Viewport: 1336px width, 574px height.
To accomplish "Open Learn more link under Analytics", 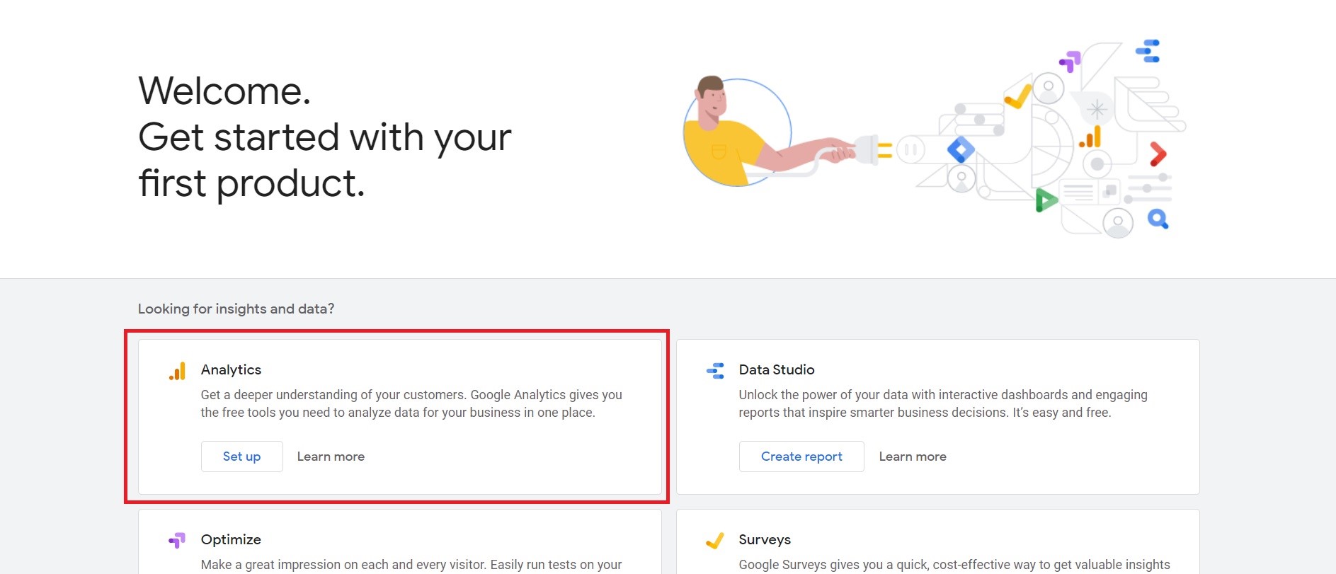I will click(331, 457).
